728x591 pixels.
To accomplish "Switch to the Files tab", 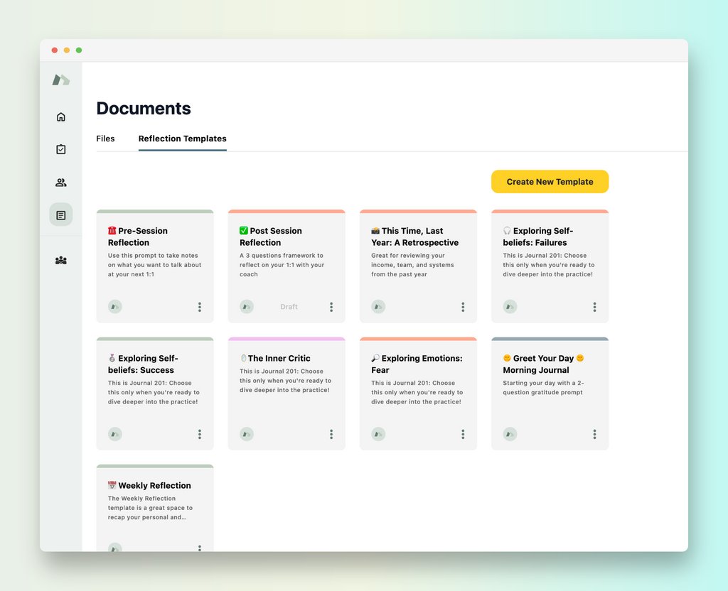I will click(x=105, y=139).
